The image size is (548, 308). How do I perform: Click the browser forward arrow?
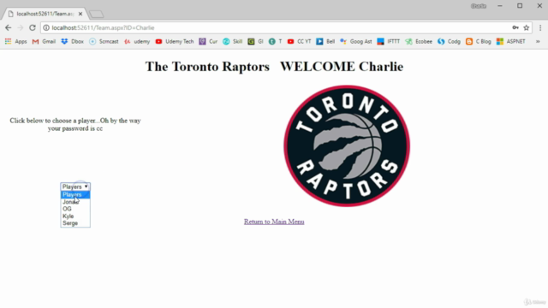click(20, 27)
